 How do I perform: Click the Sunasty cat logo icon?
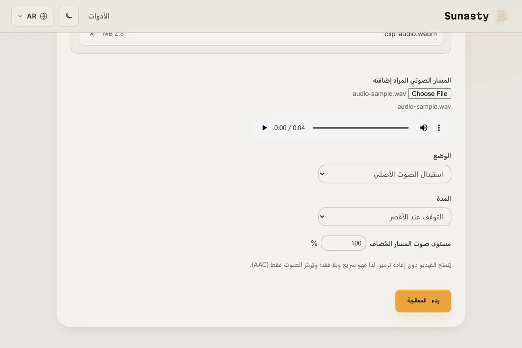click(x=502, y=16)
